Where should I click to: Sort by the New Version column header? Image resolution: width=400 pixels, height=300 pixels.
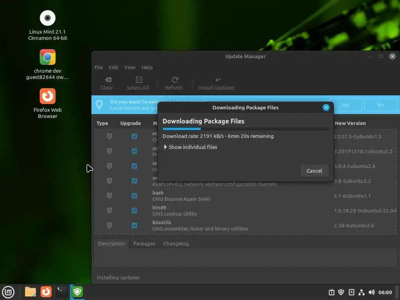pos(350,123)
